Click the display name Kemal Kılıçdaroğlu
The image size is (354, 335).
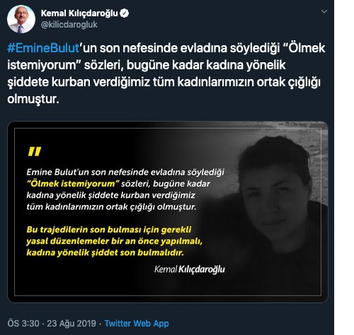tap(79, 13)
